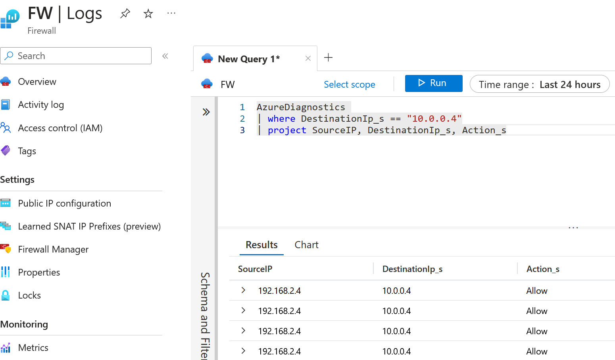Screen dimensions: 615x360
Task: Click the Select scope link
Action: [x=349, y=84]
